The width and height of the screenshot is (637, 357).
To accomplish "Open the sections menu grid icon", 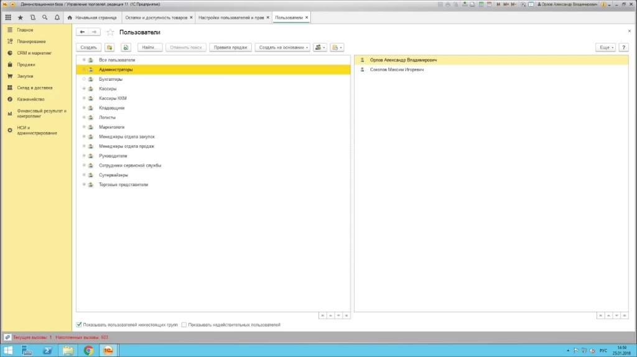I will 8,17.
